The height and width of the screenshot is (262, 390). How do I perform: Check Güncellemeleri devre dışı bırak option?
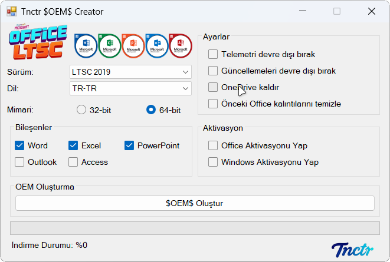click(x=213, y=71)
